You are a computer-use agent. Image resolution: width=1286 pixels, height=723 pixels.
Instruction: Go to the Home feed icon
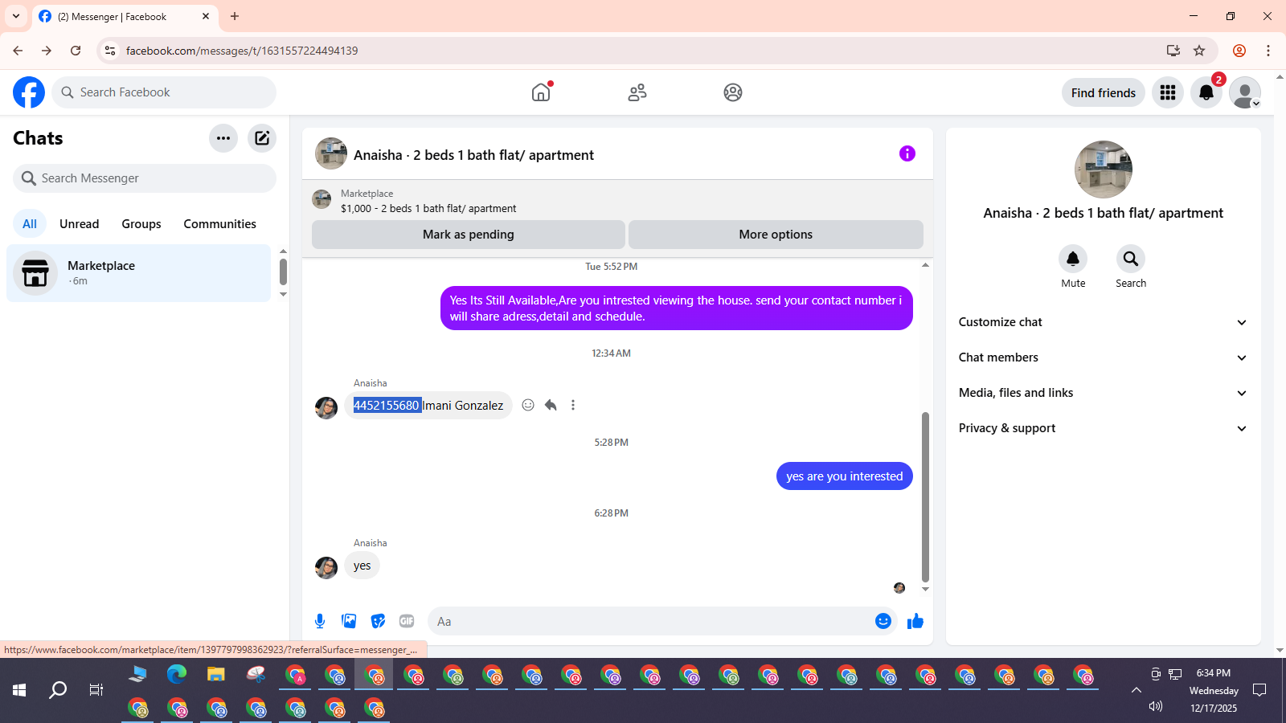tap(541, 92)
